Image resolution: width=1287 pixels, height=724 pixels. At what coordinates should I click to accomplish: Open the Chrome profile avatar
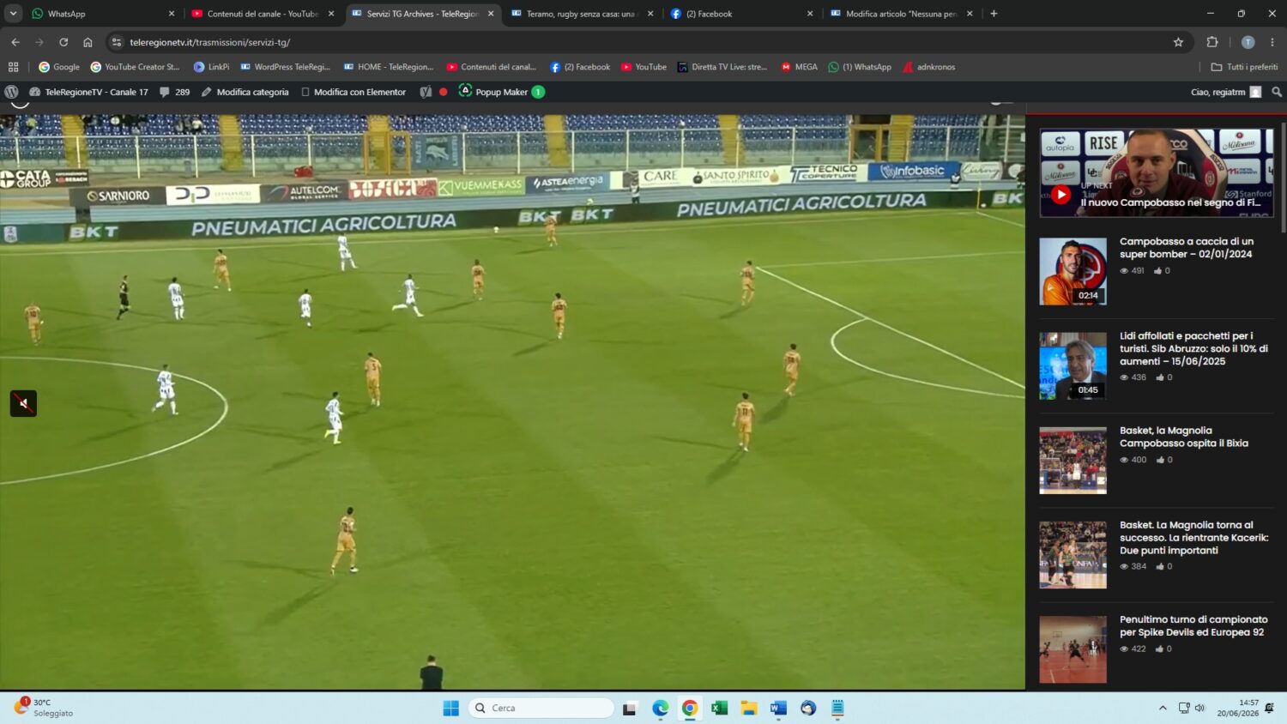pos(1248,42)
